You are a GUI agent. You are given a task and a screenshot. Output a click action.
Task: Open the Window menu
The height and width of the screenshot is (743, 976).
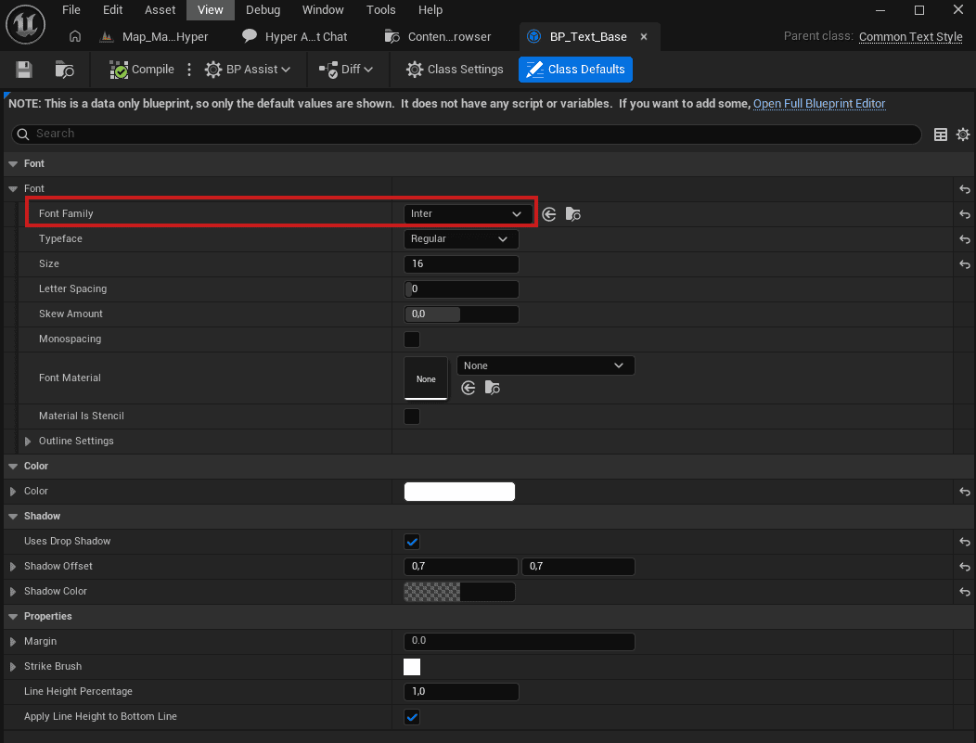[323, 10]
